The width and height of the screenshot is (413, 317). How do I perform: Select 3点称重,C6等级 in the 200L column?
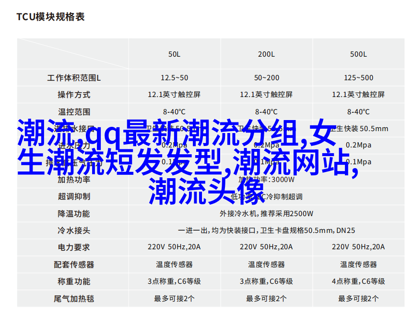[x=266, y=281]
